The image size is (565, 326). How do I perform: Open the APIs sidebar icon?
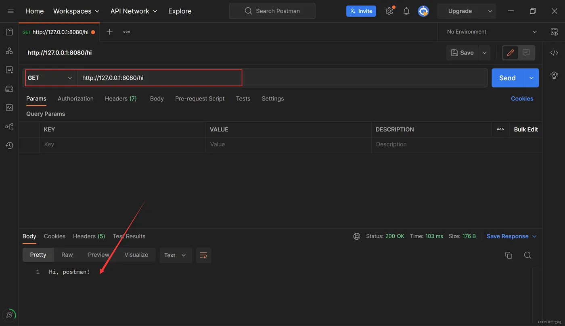(x=9, y=51)
